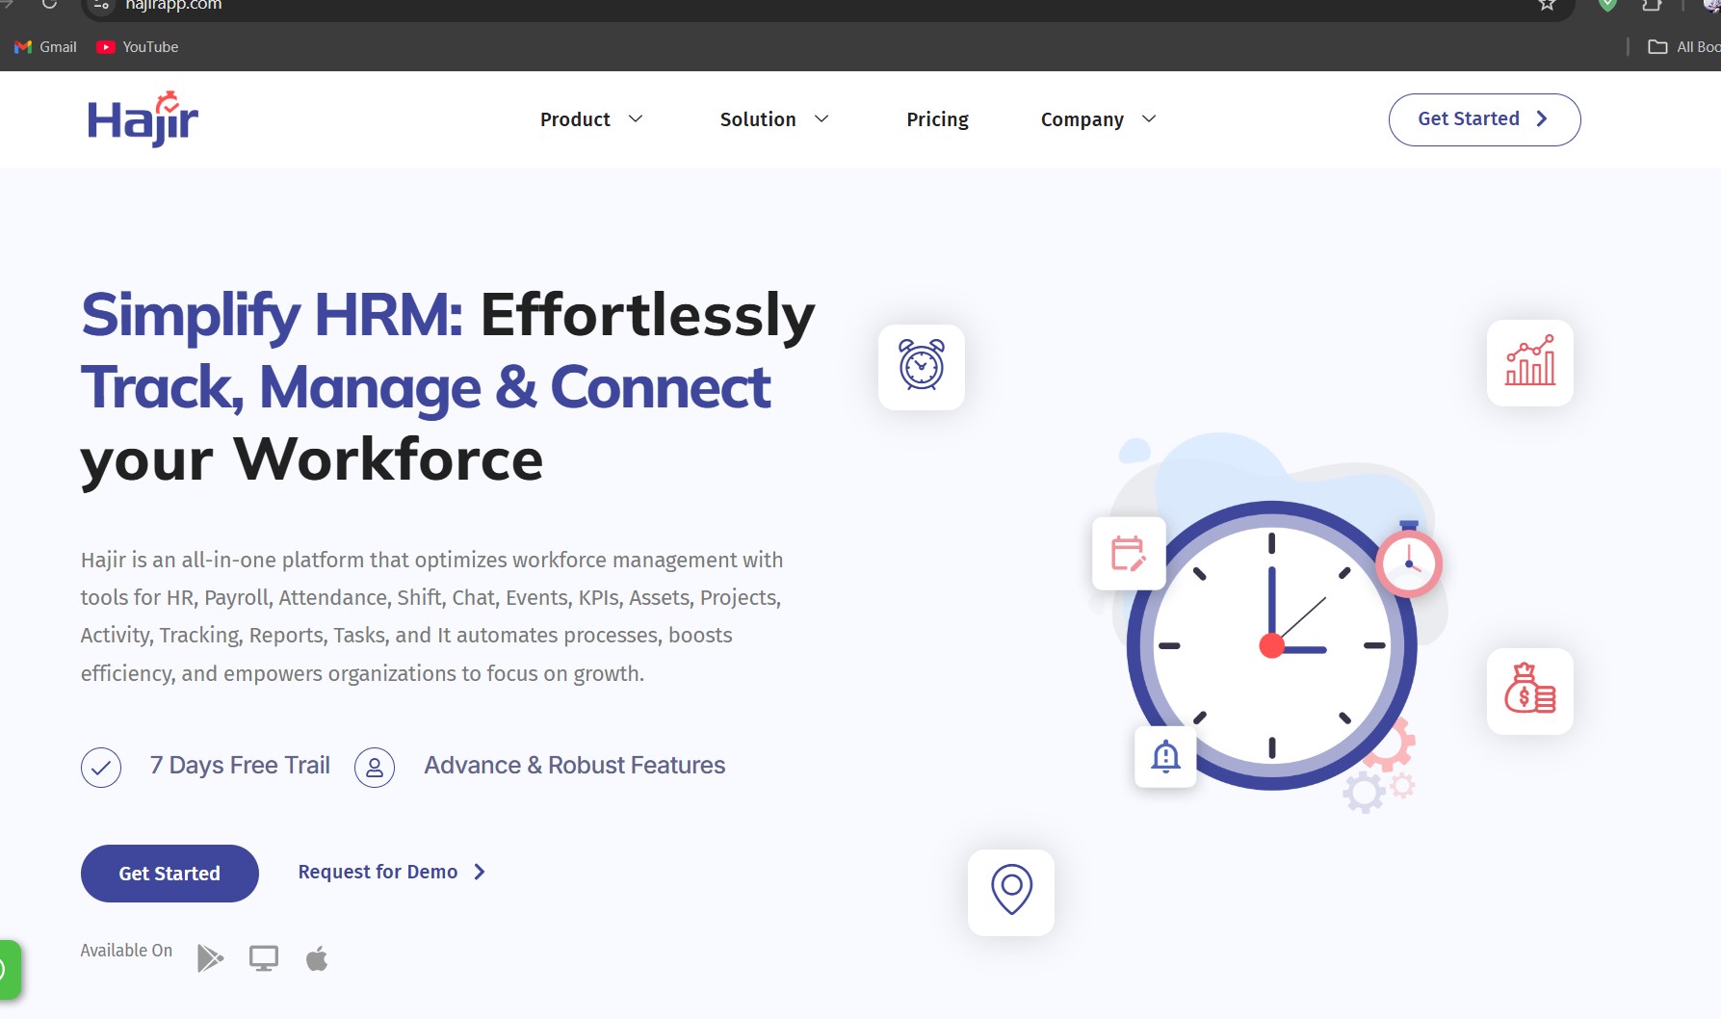This screenshot has height=1019, width=1721.
Task: Click the money bag payroll icon
Action: click(1528, 691)
